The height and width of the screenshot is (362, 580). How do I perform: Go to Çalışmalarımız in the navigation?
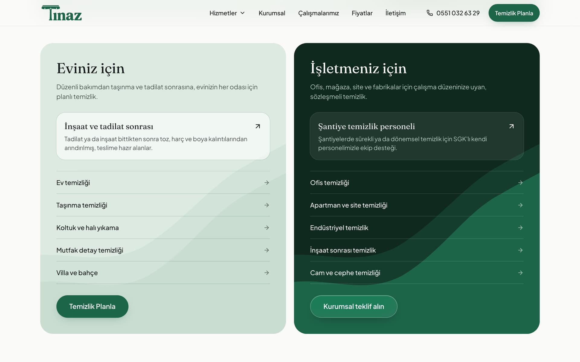click(x=318, y=13)
